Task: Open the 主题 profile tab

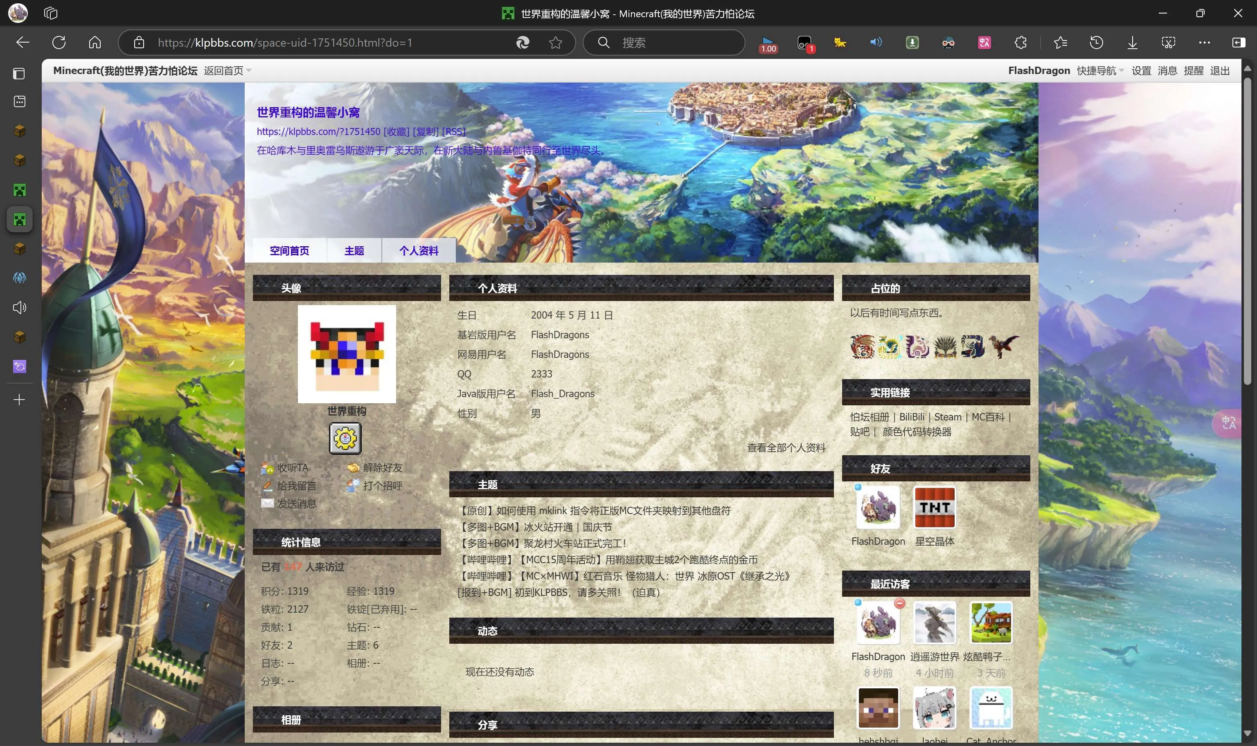Action: click(x=354, y=250)
